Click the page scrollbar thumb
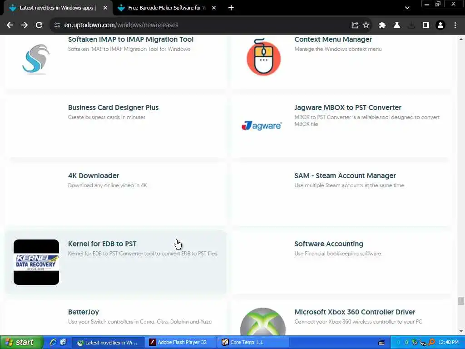The width and height of the screenshot is (465, 349). [x=461, y=301]
